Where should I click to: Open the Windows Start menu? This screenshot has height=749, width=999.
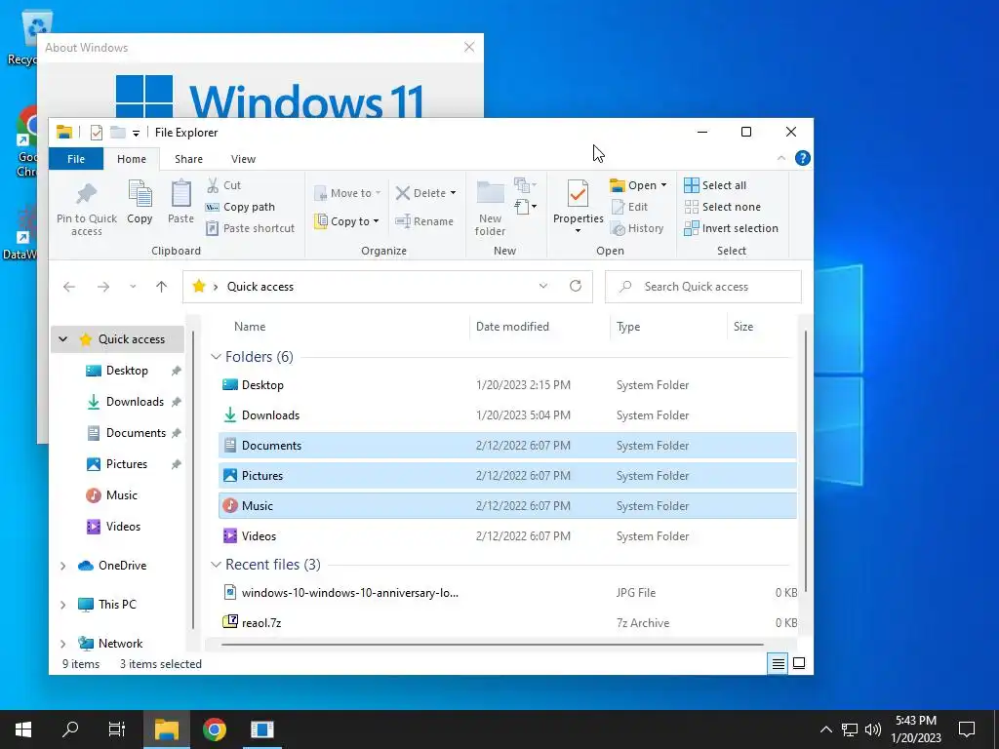[23, 729]
